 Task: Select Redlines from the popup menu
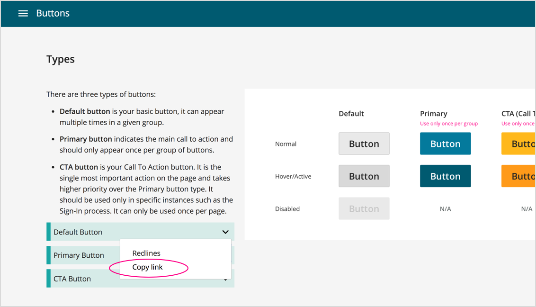click(146, 253)
